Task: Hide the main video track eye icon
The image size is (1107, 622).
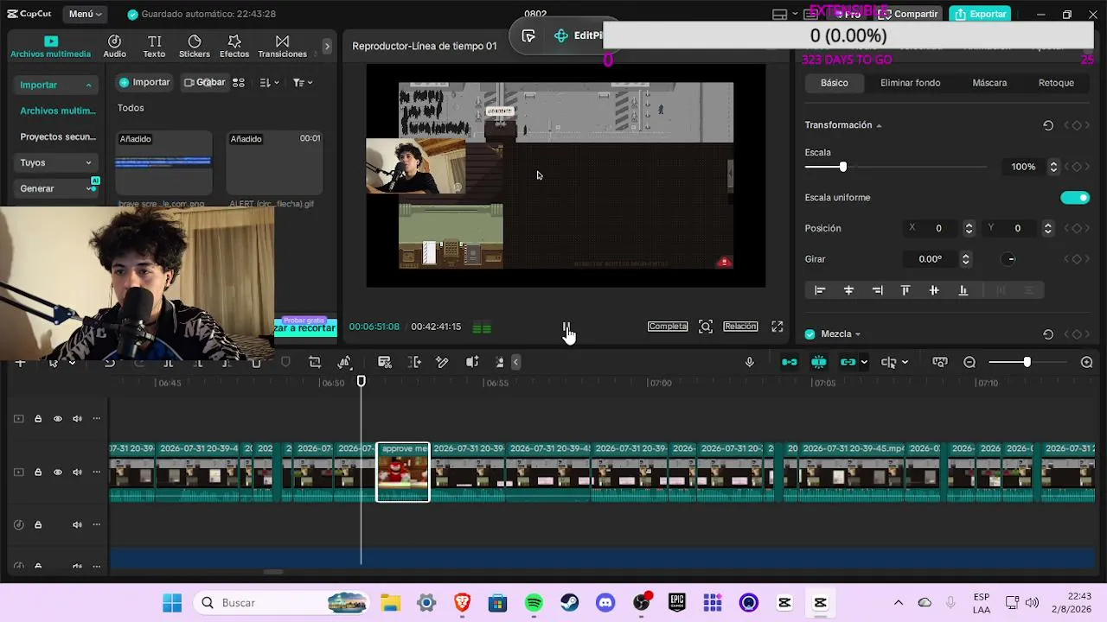Action: pyautogui.click(x=58, y=473)
